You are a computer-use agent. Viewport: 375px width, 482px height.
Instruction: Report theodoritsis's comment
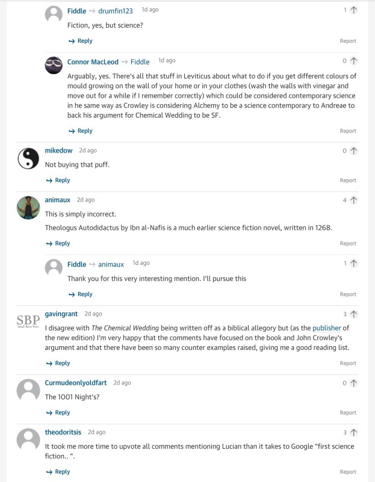(348, 472)
